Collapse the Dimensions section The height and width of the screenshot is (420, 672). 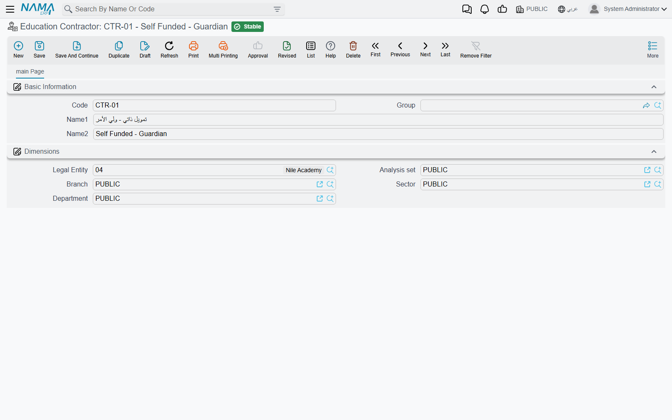click(654, 152)
